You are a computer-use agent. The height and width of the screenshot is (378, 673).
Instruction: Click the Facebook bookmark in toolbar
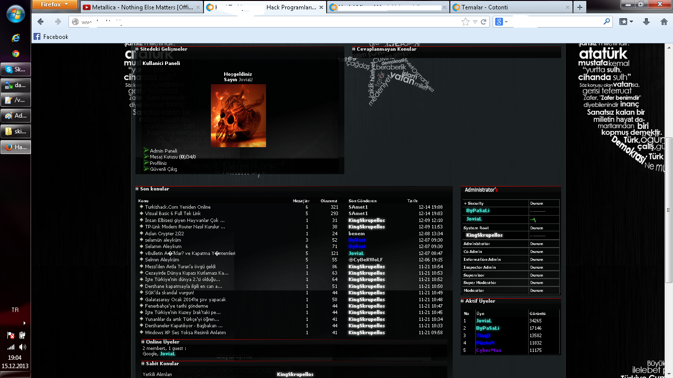pyautogui.click(x=51, y=36)
